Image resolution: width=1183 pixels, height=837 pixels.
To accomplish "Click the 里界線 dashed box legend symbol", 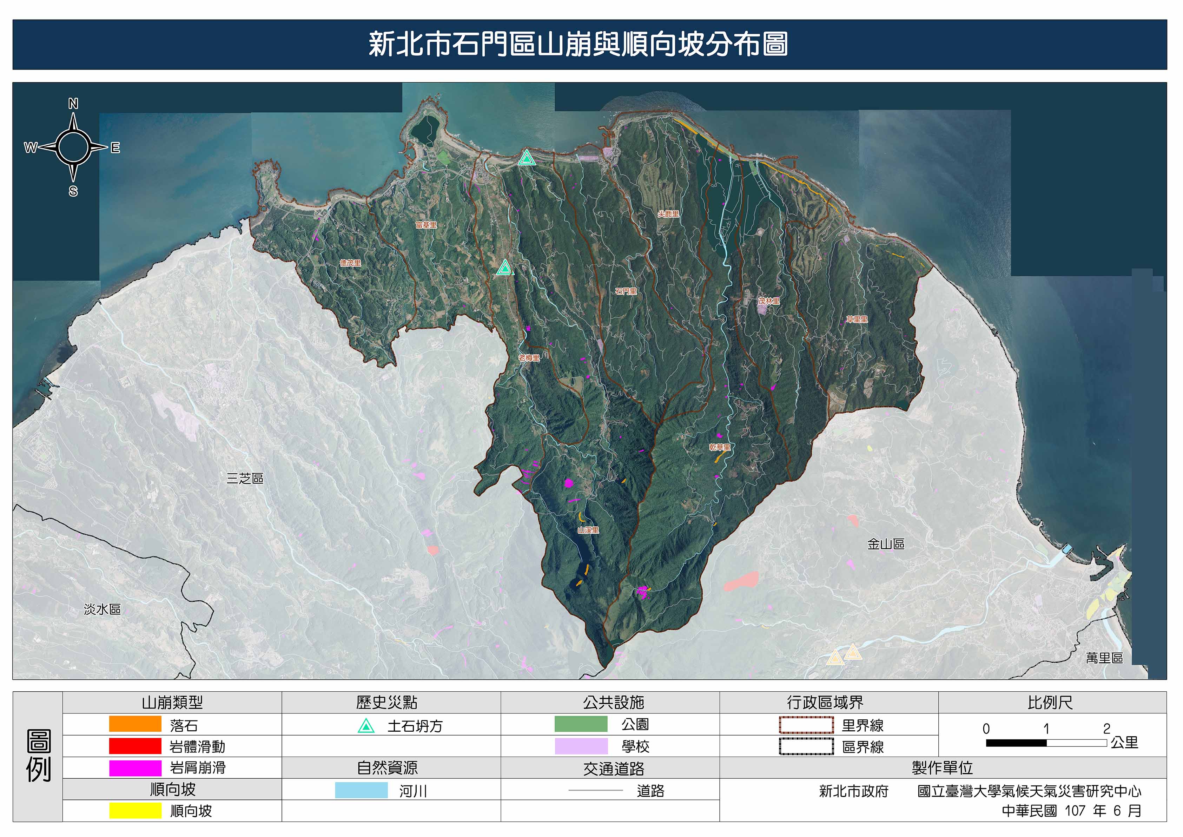I will click(x=806, y=725).
